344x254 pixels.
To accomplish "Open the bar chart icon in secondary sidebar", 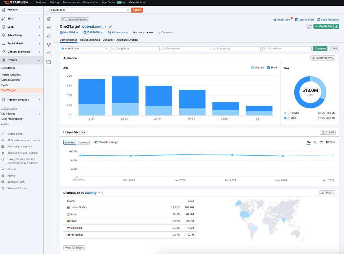I will click(49, 28).
